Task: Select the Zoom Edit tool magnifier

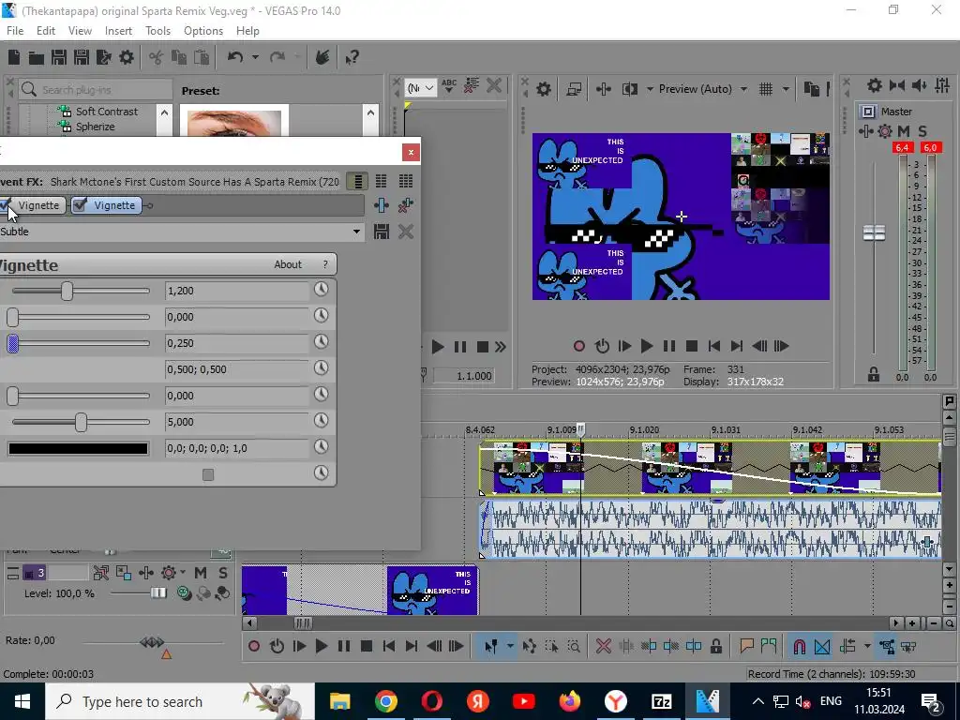Action: (x=574, y=647)
